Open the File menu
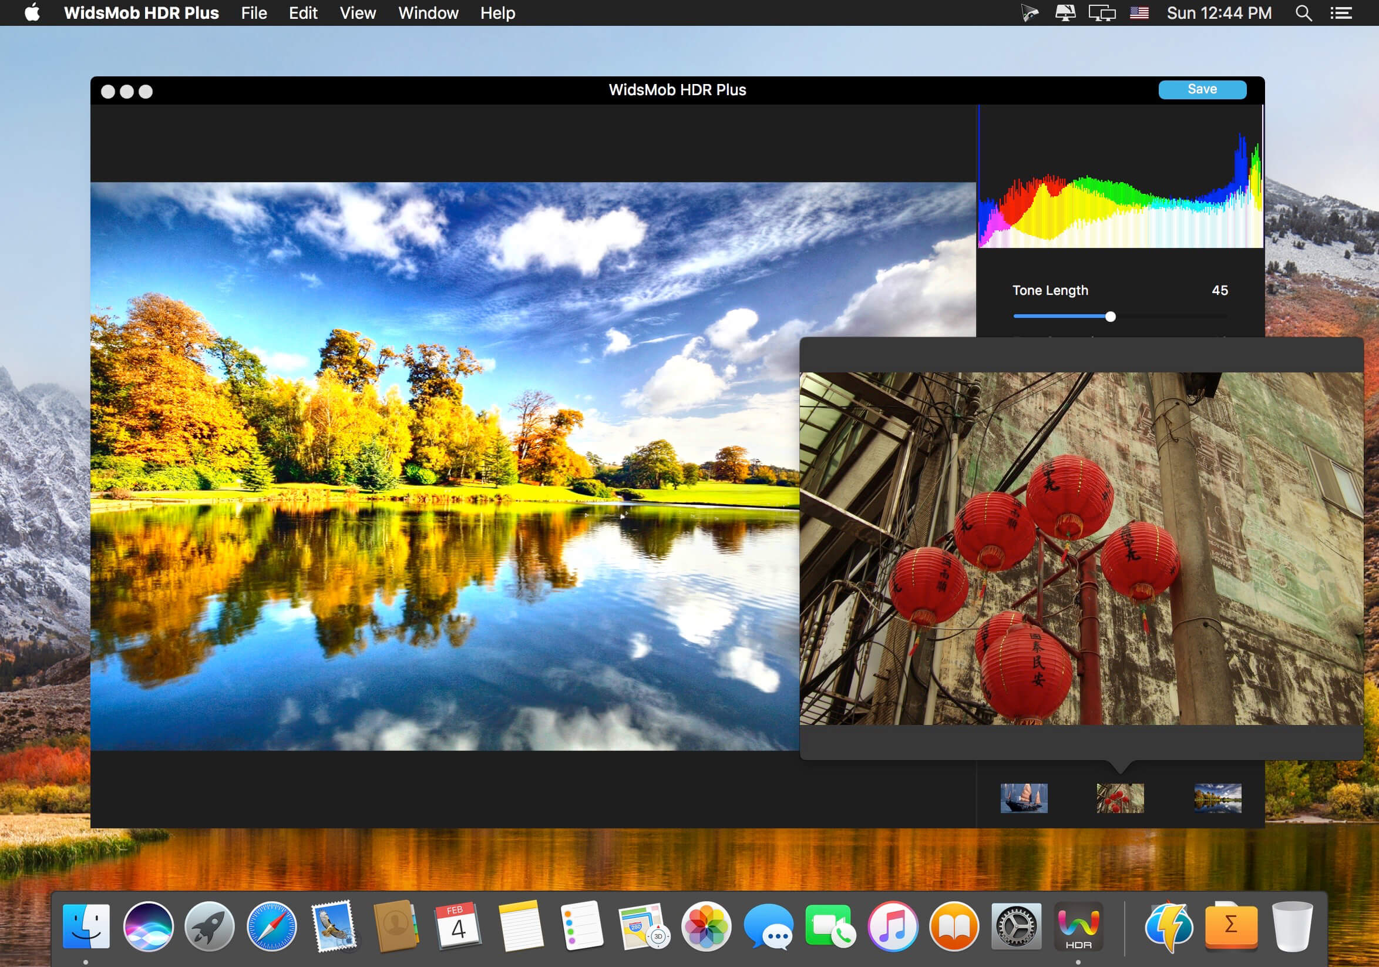1379x967 pixels. click(x=254, y=13)
